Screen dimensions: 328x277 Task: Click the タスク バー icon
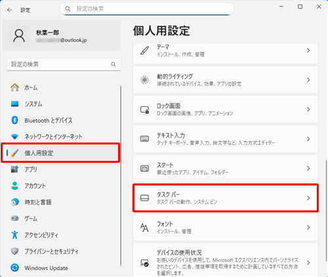tap(144, 198)
